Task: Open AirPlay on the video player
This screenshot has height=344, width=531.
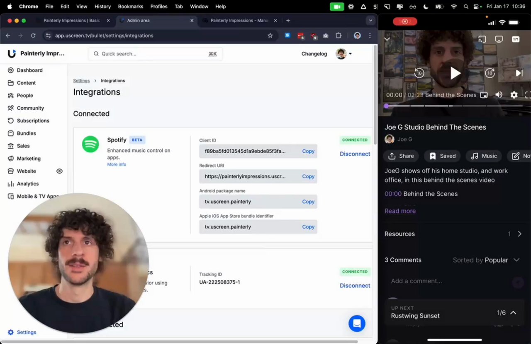Action: click(499, 39)
